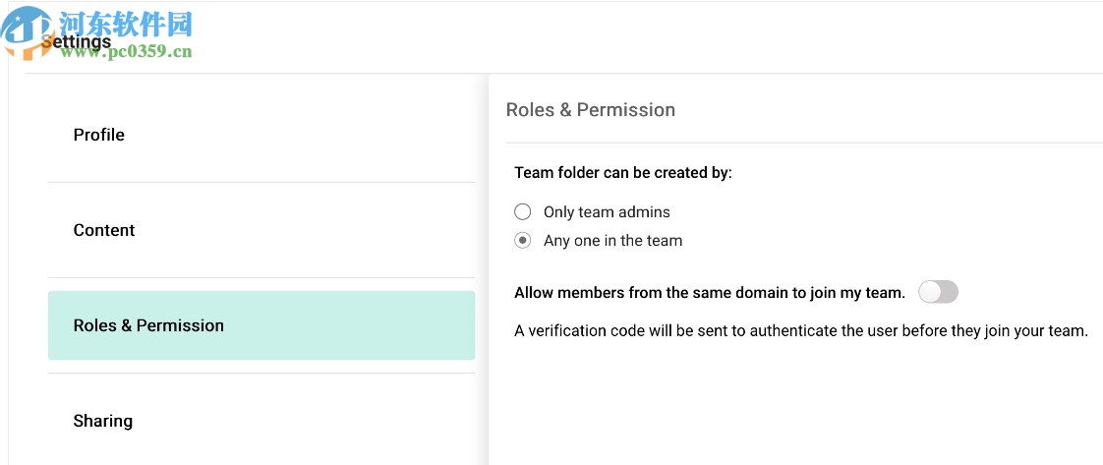Click the Settings page title

point(77,42)
